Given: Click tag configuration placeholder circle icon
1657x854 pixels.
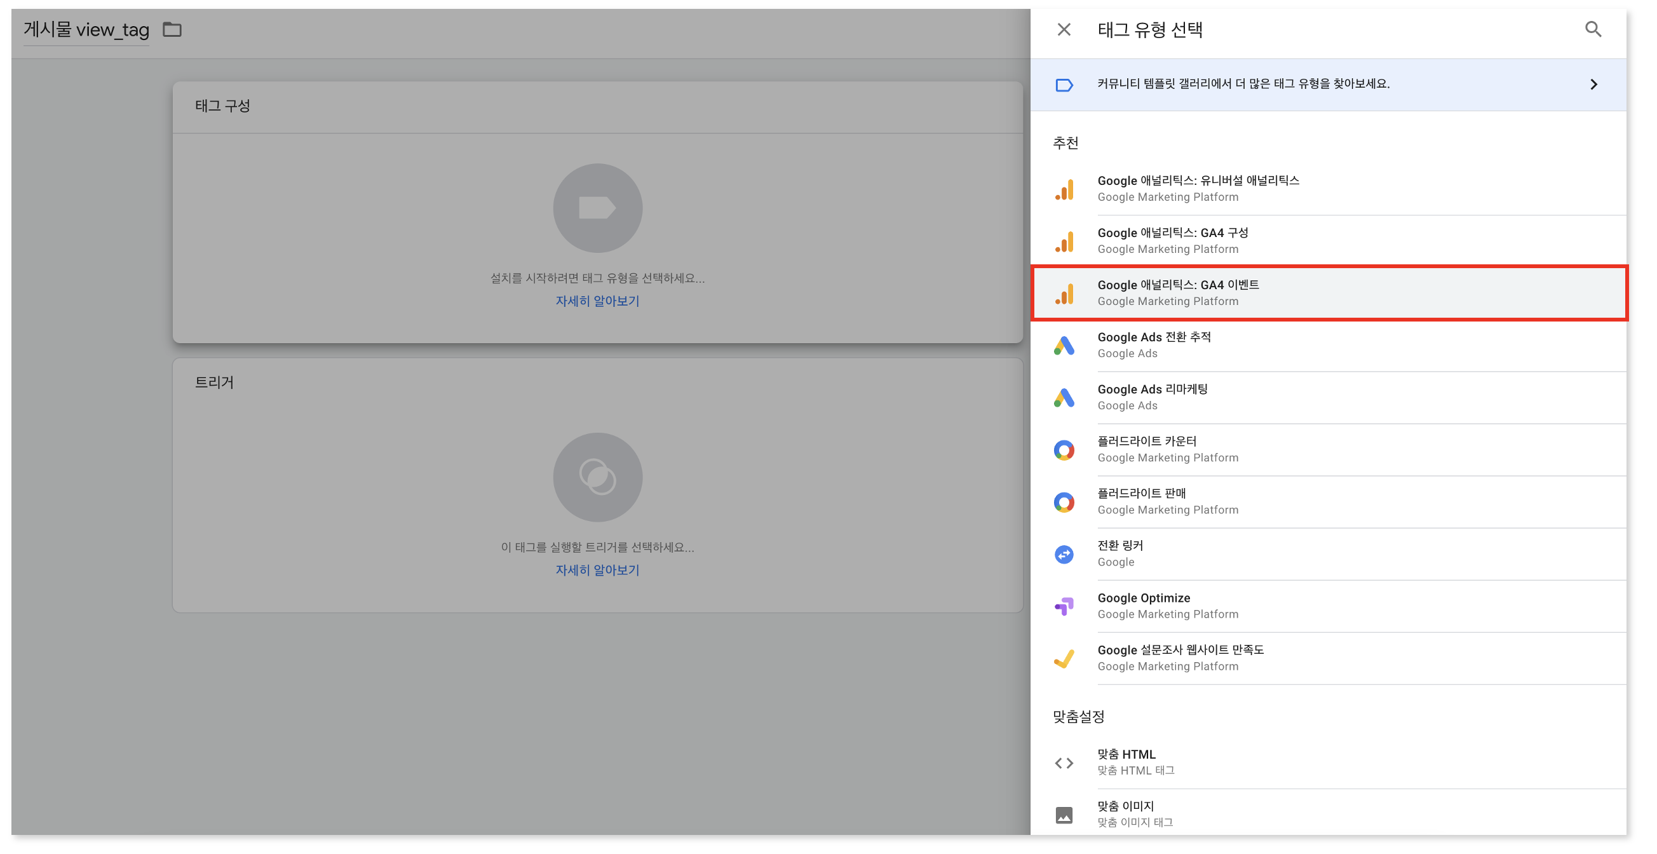Looking at the screenshot, I should pos(598,208).
